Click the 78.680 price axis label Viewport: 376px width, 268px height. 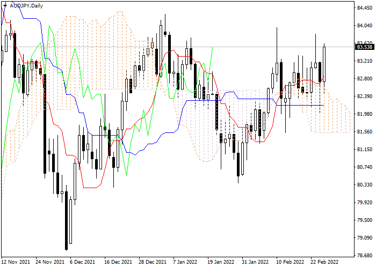coord(365,256)
